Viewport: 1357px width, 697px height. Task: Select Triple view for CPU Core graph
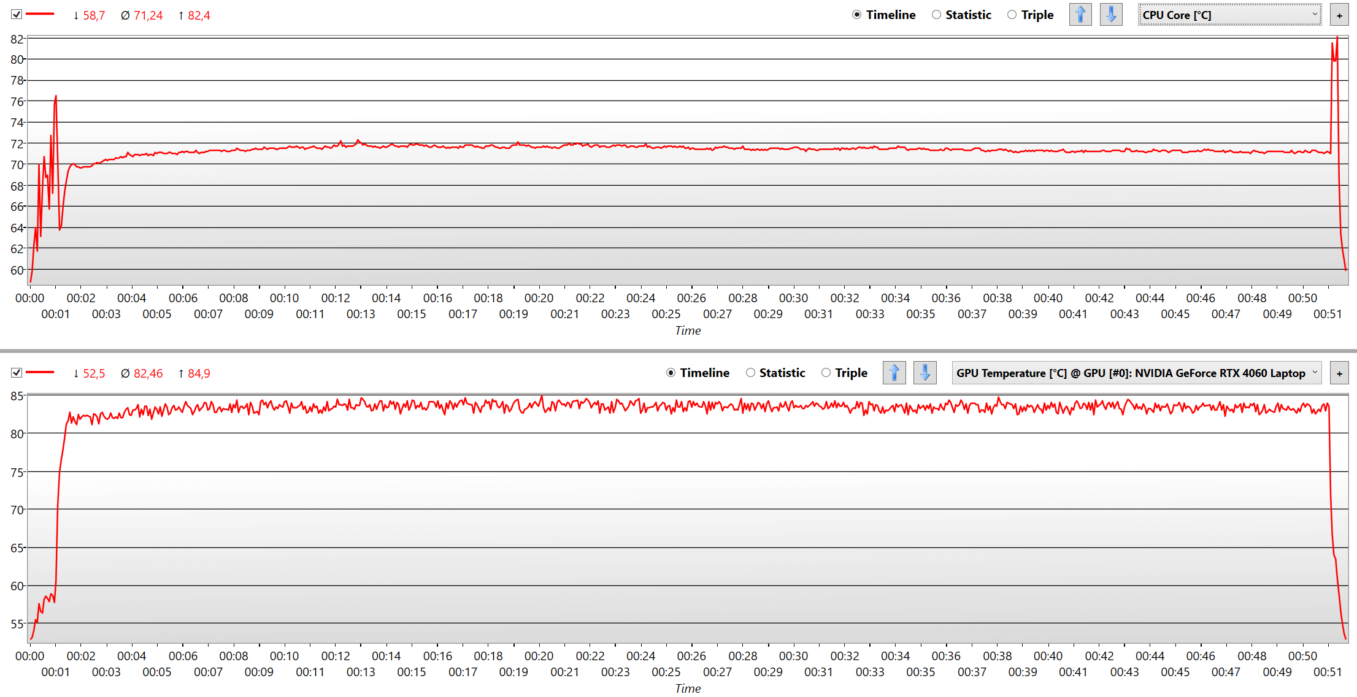click(1012, 15)
